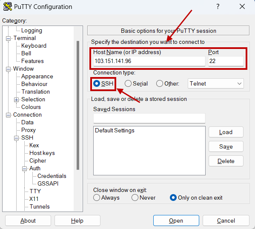The width and height of the screenshot is (255, 229).
Task: Open the Credentials category
Action: coord(52,176)
